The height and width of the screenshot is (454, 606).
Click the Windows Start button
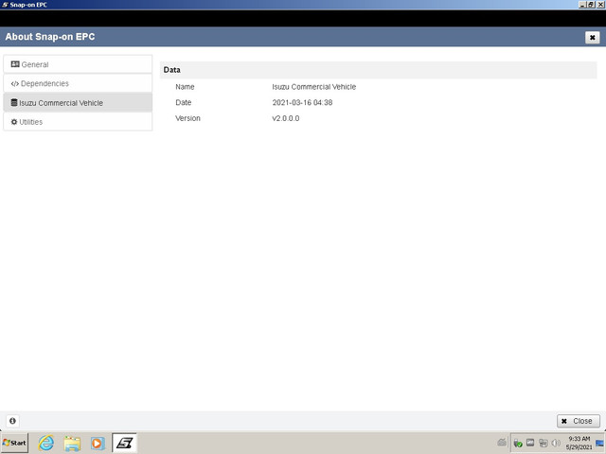(14, 443)
